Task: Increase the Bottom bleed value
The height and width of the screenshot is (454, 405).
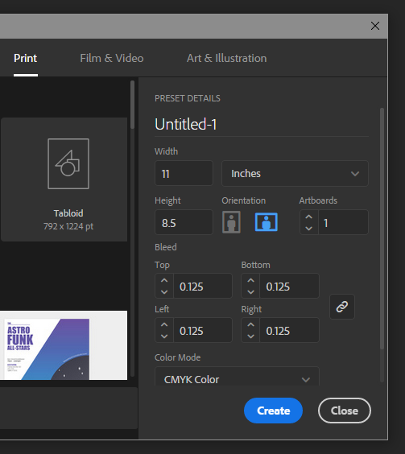Action: (250, 280)
